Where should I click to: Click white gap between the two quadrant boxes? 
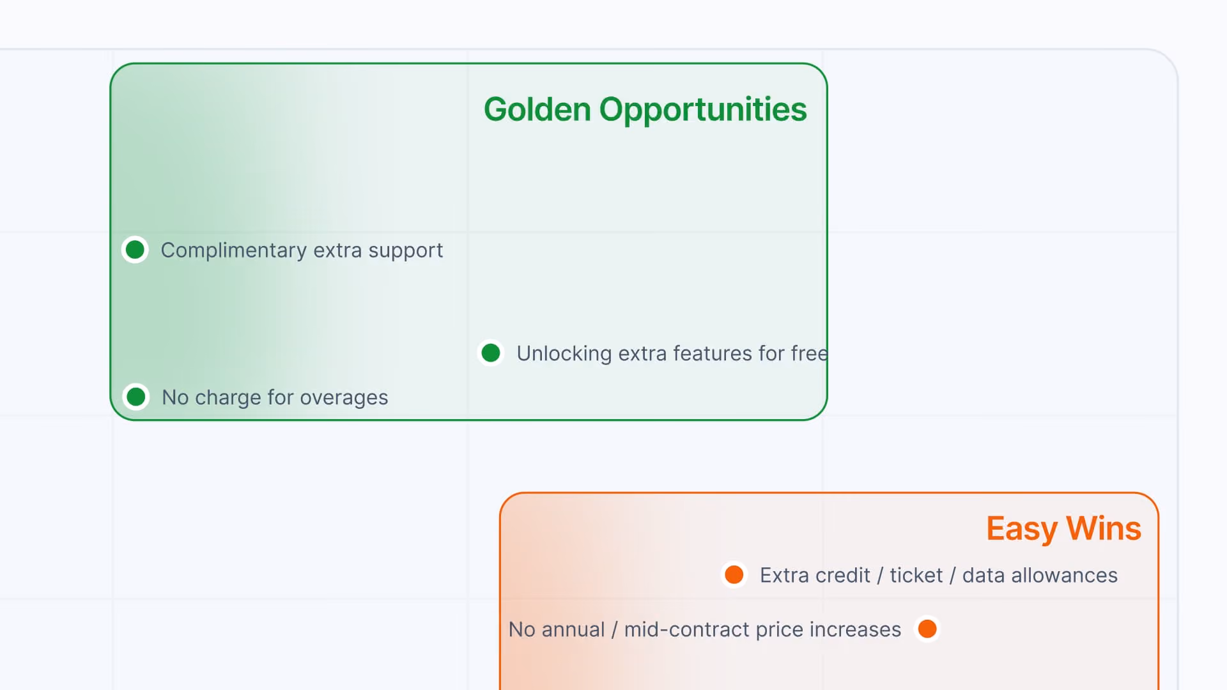click(x=639, y=456)
